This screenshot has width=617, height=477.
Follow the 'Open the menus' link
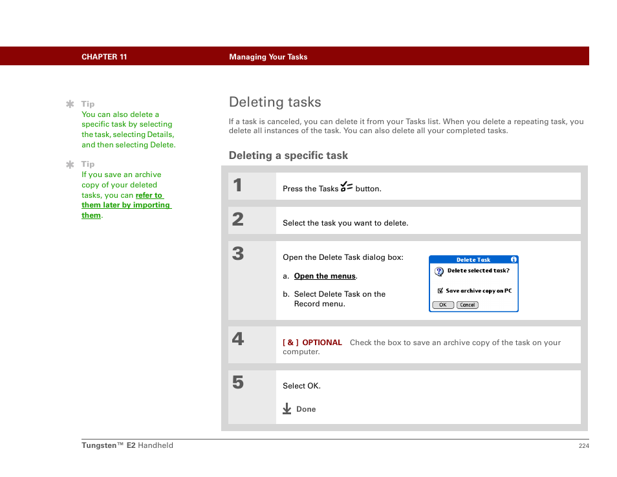[x=325, y=276]
